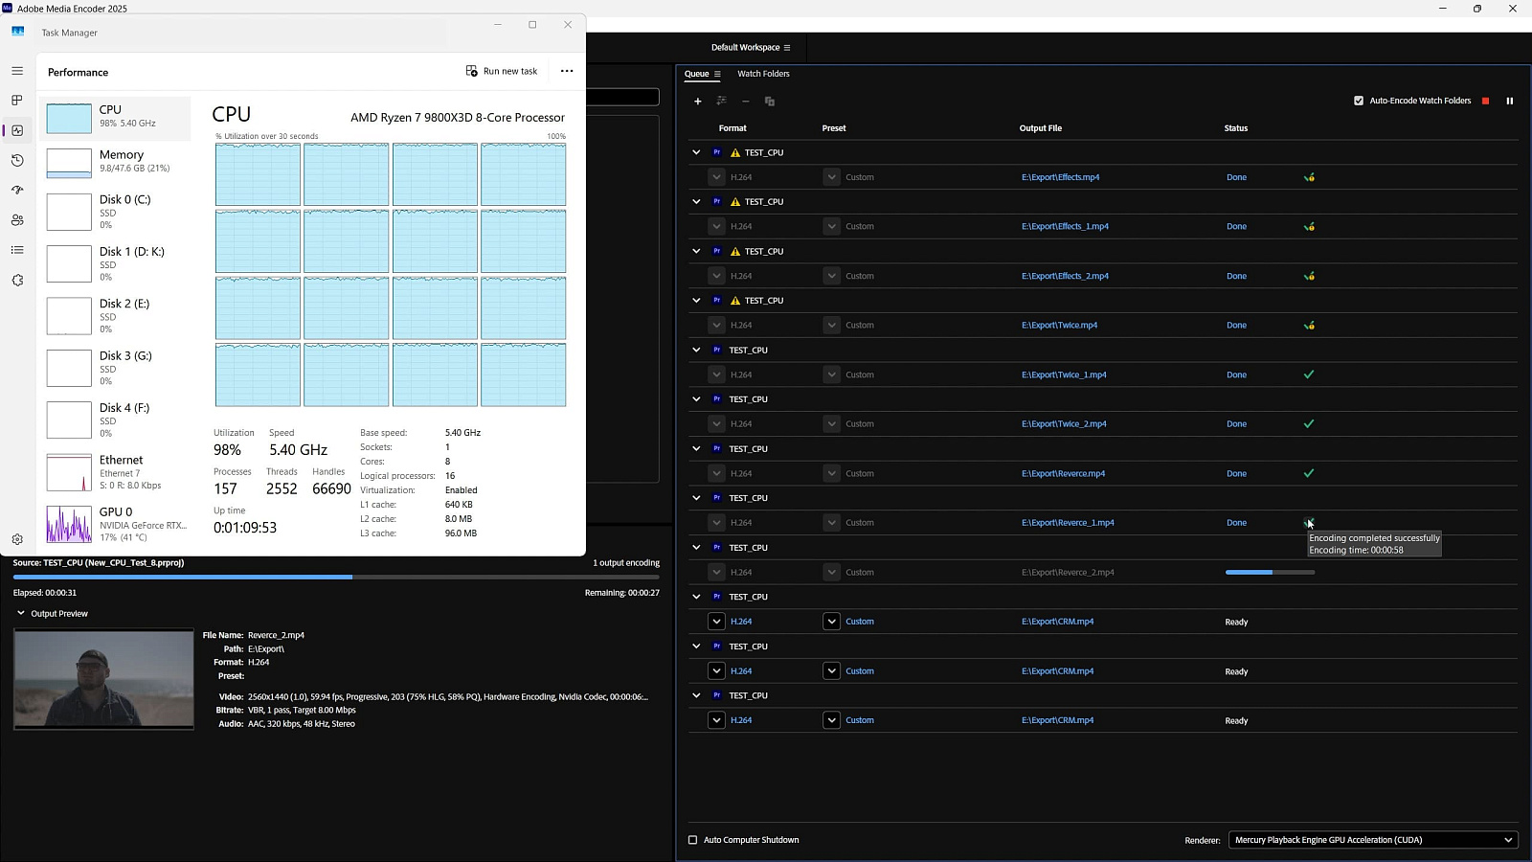The width and height of the screenshot is (1532, 862).
Task: Select Disk 2 (E:) performance item
Action: 115,316
